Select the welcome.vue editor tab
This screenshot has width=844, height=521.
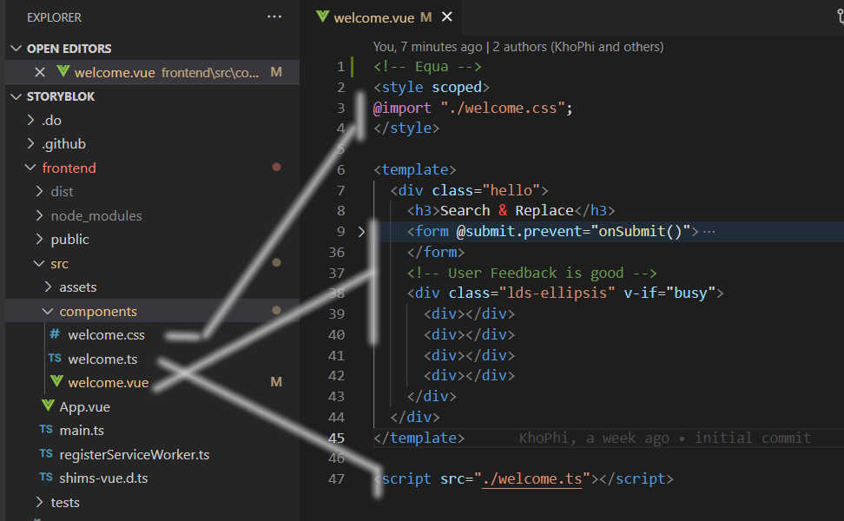[373, 16]
